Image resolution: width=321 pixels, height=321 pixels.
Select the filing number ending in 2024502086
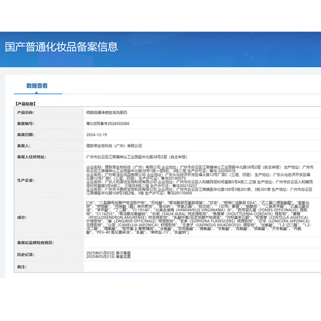pos(108,123)
